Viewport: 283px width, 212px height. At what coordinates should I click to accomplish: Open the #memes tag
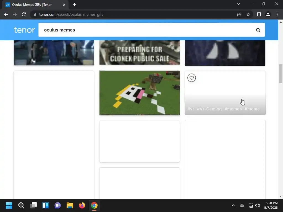(233, 109)
